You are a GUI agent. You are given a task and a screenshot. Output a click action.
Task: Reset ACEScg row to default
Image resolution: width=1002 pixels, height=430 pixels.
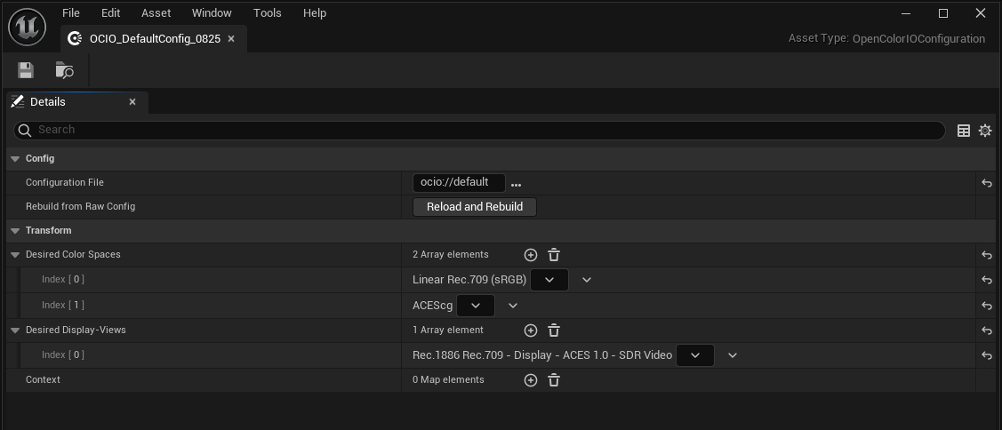tap(987, 306)
